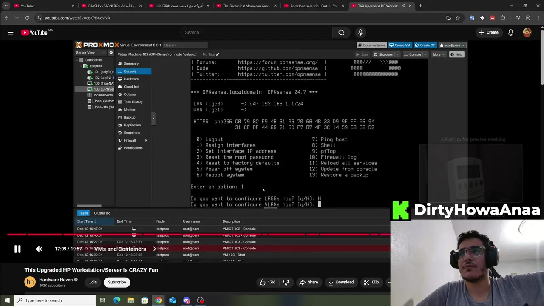Create a clip with the Clip button
The width and height of the screenshot is (544, 306).
(371, 282)
